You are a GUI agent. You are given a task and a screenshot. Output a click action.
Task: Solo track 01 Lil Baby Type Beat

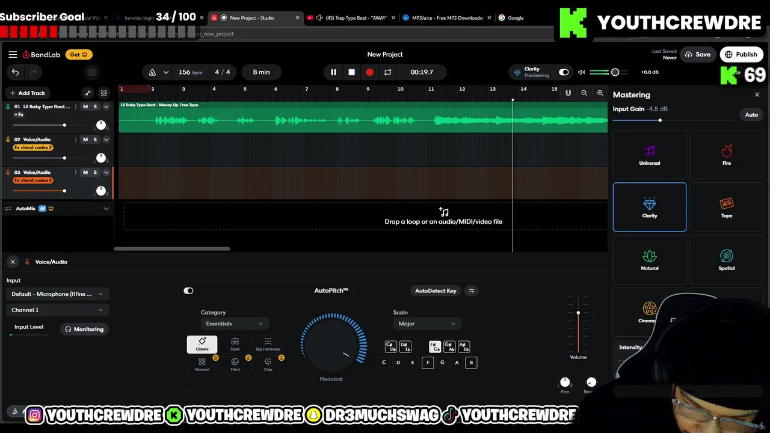click(95, 106)
